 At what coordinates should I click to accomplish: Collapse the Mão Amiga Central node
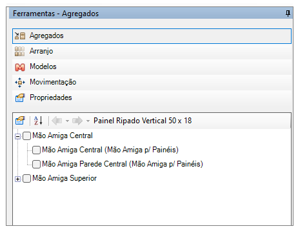(18, 136)
